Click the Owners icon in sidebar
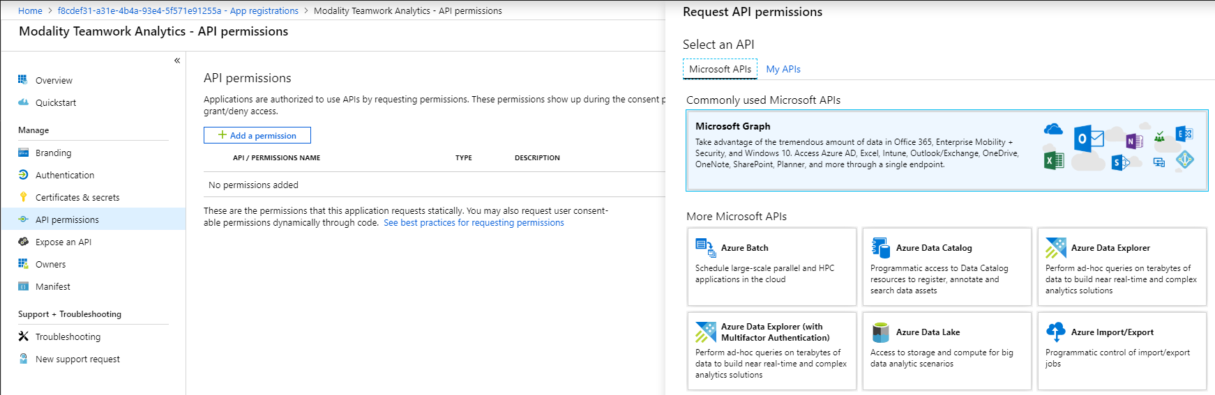The width and height of the screenshot is (1215, 395). coord(23,264)
